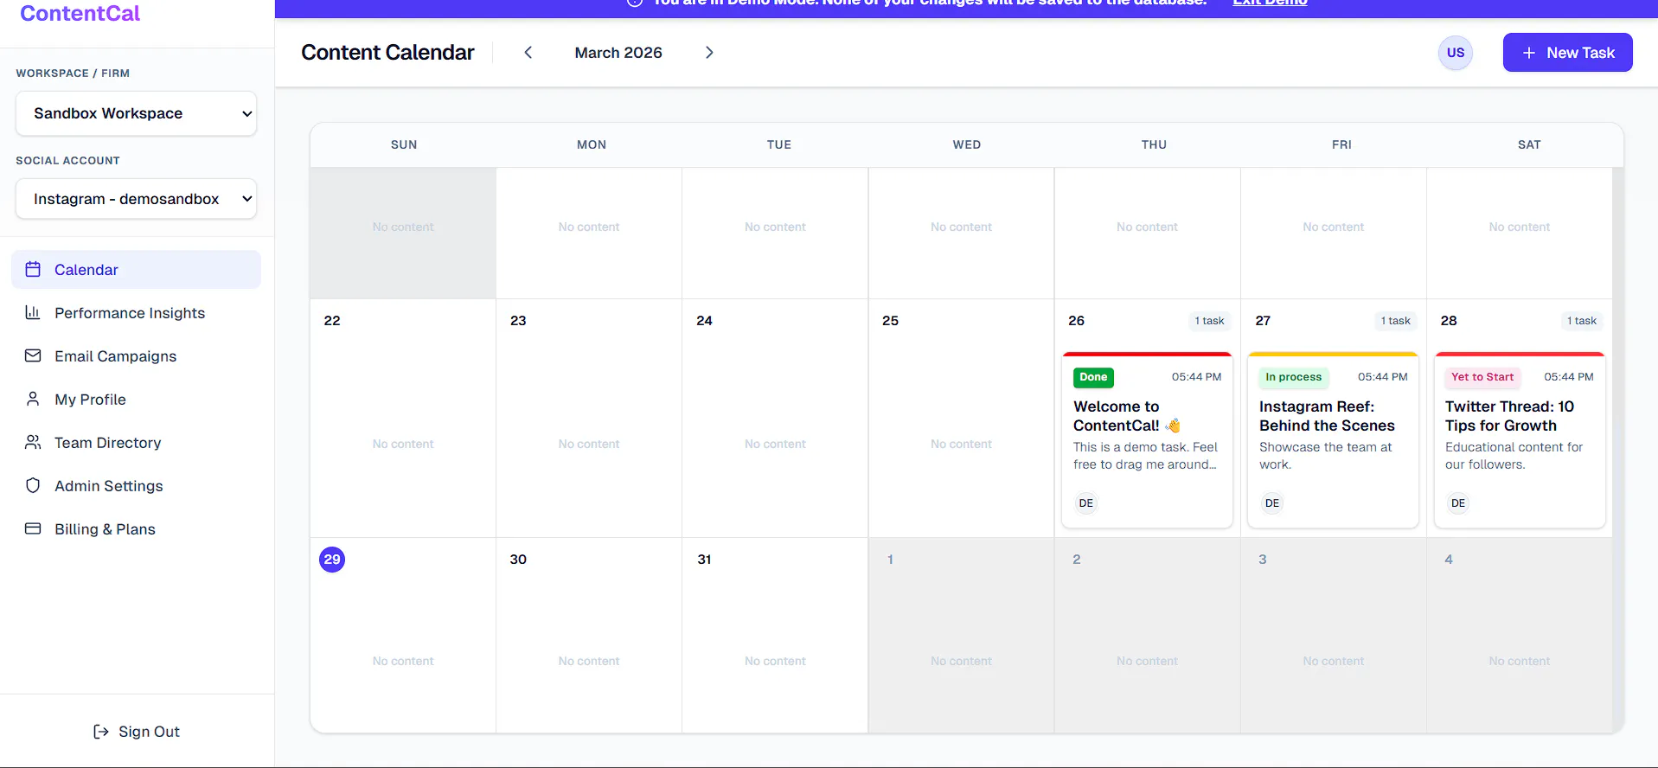Image resolution: width=1658 pixels, height=768 pixels.
Task: Click DE avatar on Welcome to ContentCal task
Action: tap(1086, 503)
